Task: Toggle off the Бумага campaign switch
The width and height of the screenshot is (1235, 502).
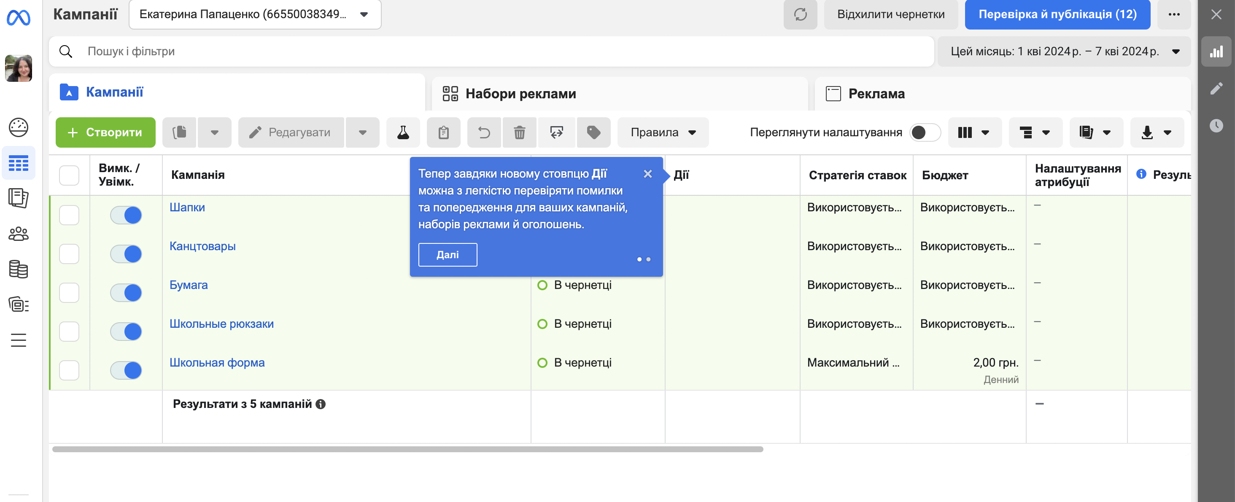Action: pos(126,293)
